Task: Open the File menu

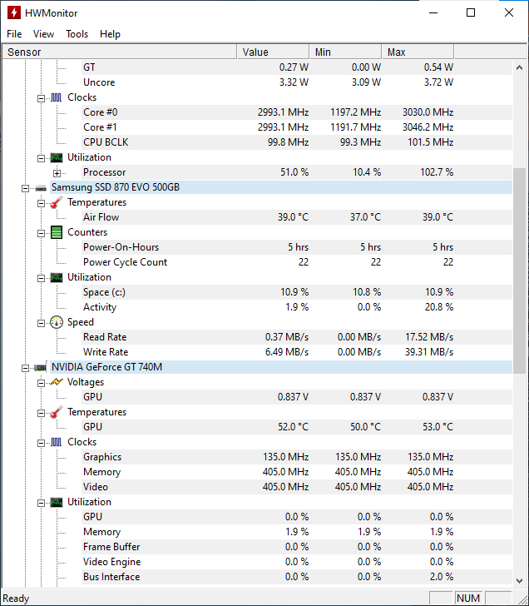Action: (x=14, y=34)
